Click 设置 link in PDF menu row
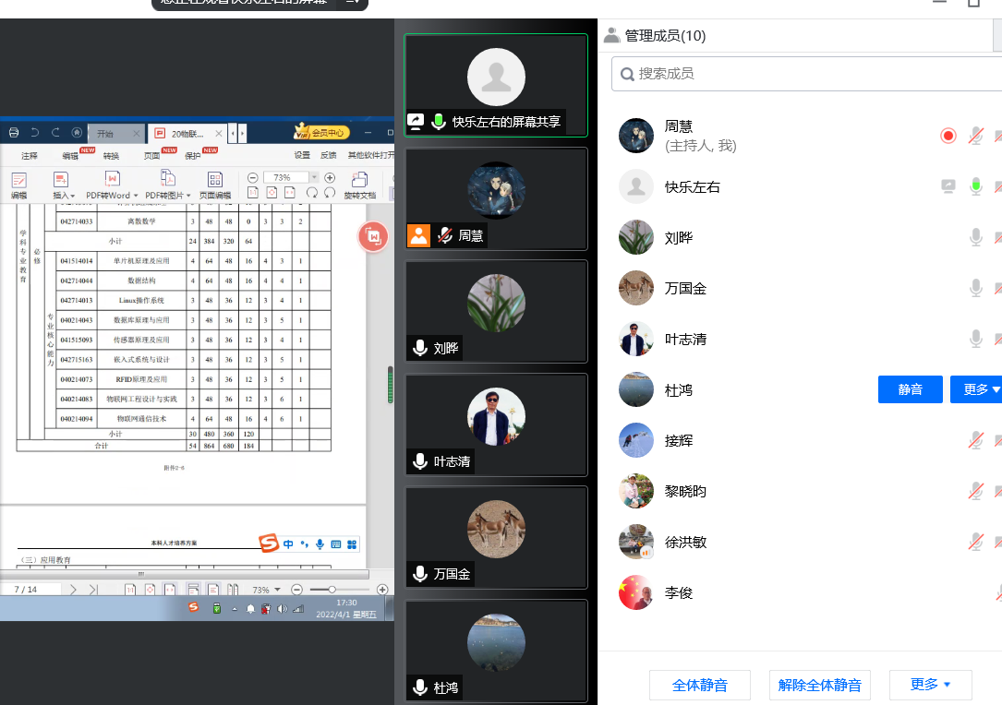The height and width of the screenshot is (705, 1002). (x=302, y=155)
